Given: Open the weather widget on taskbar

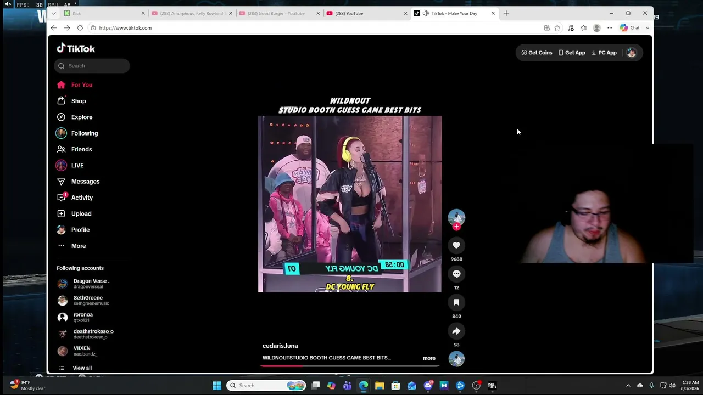Looking at the screenshot, I should [x=28, y=386].
